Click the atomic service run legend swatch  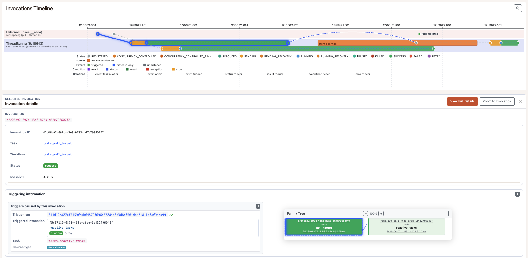pos(89,61)
